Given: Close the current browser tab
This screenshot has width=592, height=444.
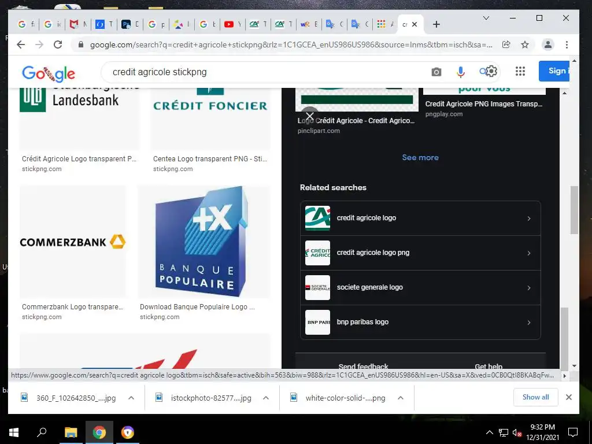Looking at the screenshot, I should [x=414, y=24].
